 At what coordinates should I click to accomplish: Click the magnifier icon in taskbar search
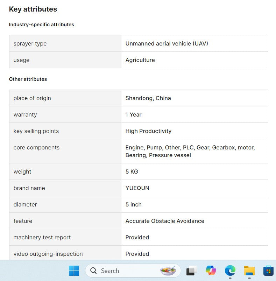click(93, 271)
